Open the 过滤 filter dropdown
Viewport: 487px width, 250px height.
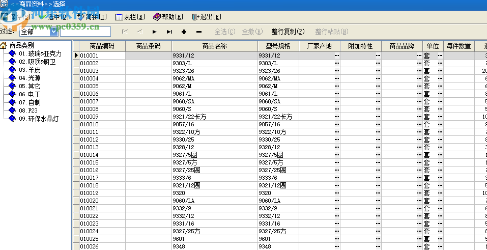pos(54,32)
